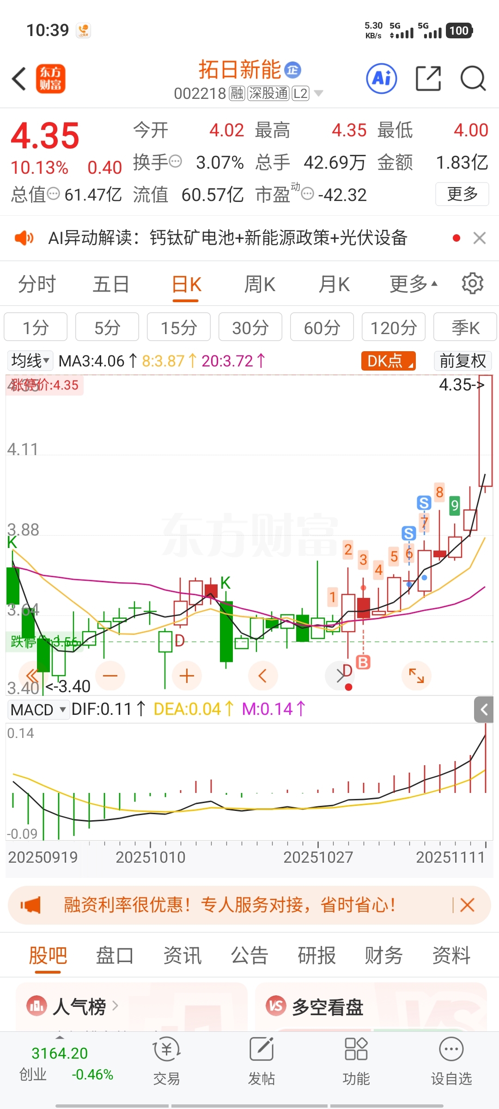Image resolution: width=499 pixels, height=1109 pixels.
Task: Open the search magnifier icon
Action: pos(473,79)
